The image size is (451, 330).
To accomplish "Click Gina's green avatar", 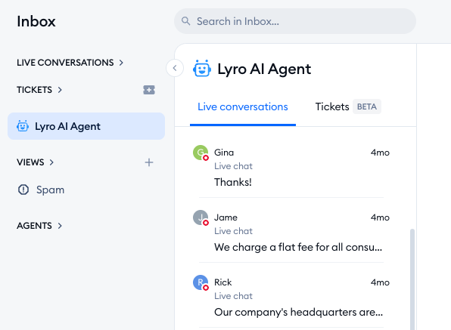I will [x=201, y=153].
